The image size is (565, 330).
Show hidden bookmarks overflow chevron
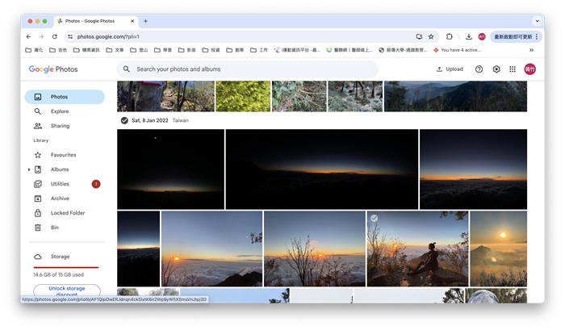pyautogui.click(x=529, y=50)
